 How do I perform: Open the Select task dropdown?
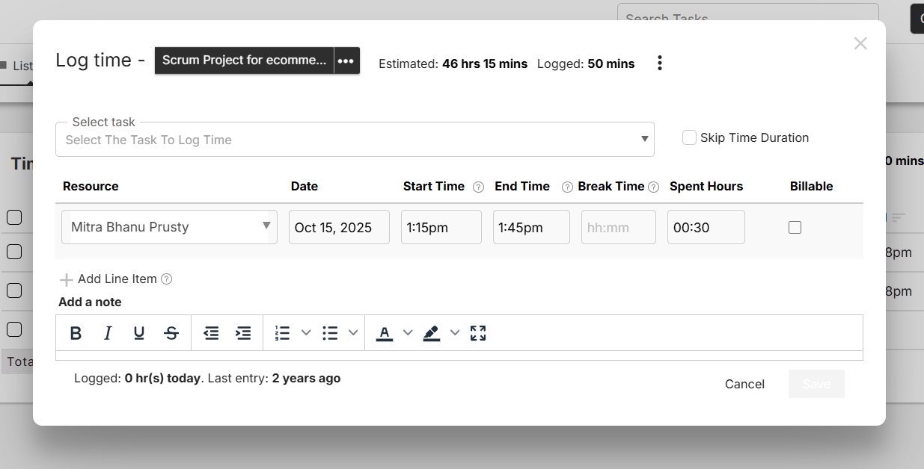point(355,140)
